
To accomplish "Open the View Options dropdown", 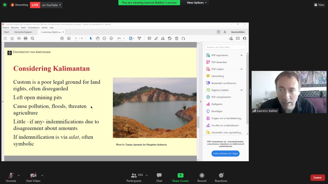I will (x=197, y=3).
